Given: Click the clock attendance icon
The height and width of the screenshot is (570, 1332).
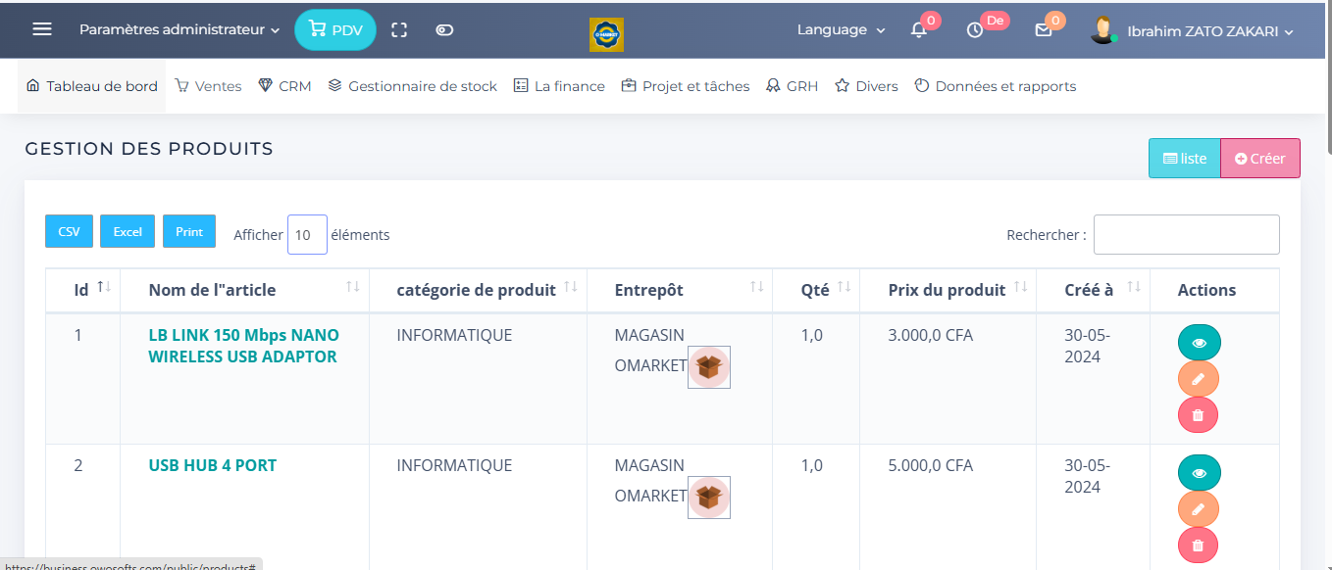Looking at the screenshot, I should tap(974, 30).
